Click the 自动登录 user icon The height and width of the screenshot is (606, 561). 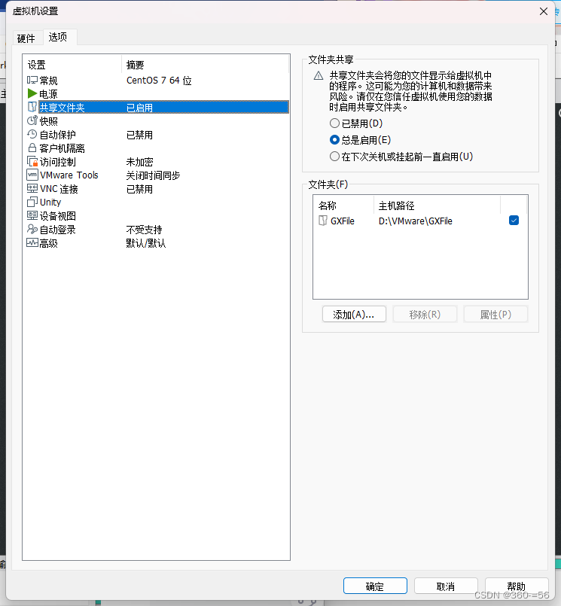pos(32,229)
